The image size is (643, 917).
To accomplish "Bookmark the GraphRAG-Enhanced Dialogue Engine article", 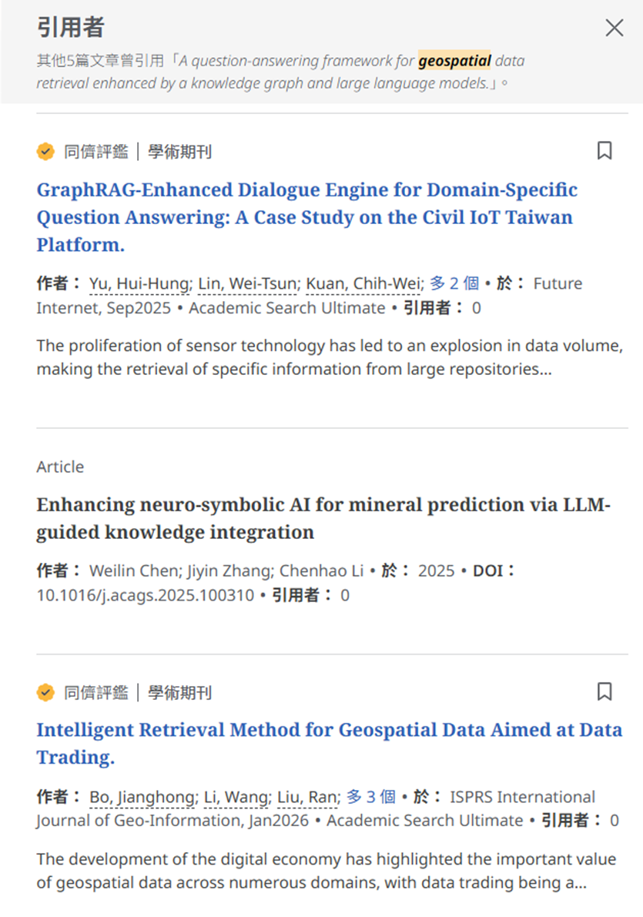I will [604, 151].
